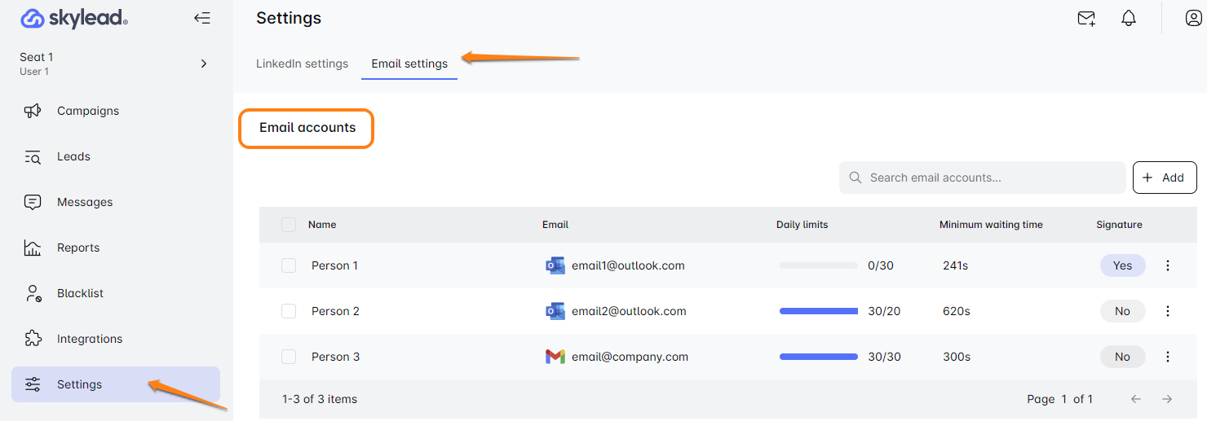Select all email accounts checkbox in header
Viewport: 1207px width, 421px height.
[289, 225]
